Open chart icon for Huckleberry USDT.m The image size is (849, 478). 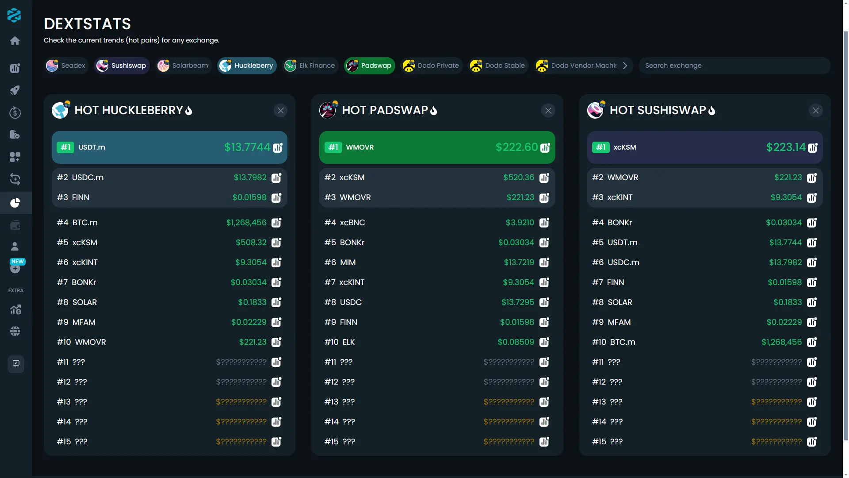tap(278, 147)
